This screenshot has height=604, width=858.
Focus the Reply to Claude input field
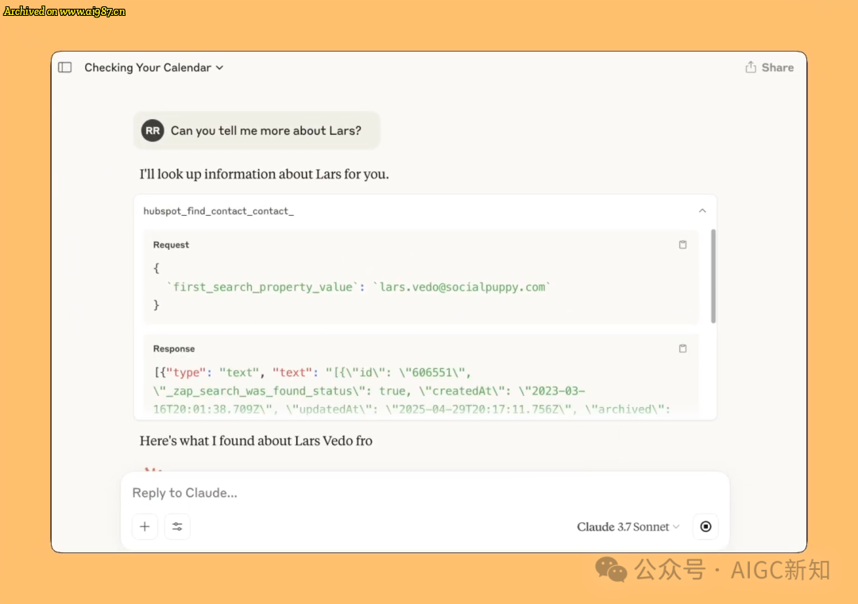[424, 493]
